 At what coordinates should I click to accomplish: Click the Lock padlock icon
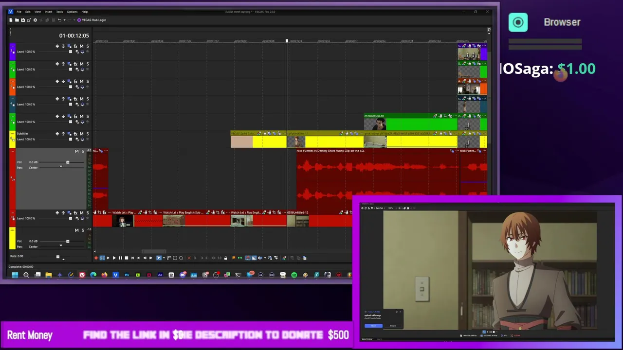[x=226, y=258]
